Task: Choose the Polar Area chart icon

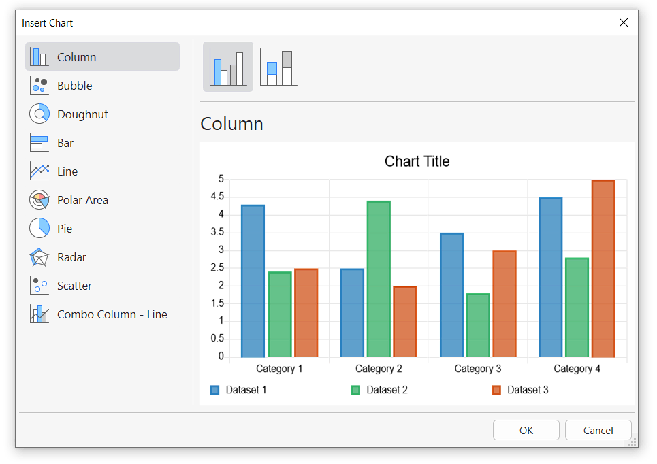Action: [x=39, y=200]
